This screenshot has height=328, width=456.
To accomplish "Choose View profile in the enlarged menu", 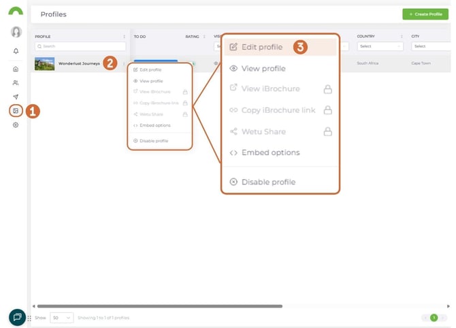I will pos(263,69).
